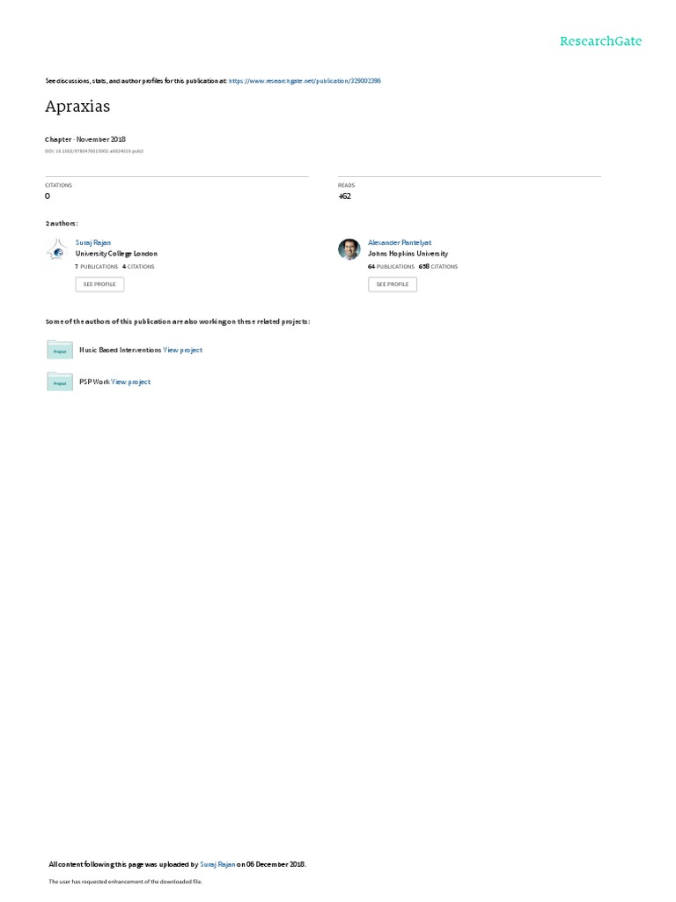Open Suraj Rajan author name link
Image resolution: width=676 pixels, height=902 pixels.
pos(93,243)
